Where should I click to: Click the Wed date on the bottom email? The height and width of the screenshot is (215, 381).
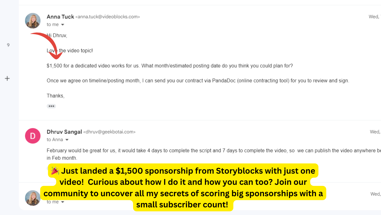tap(376, 194)
